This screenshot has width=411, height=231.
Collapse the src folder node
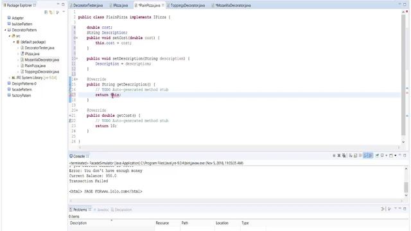point(10,36)
